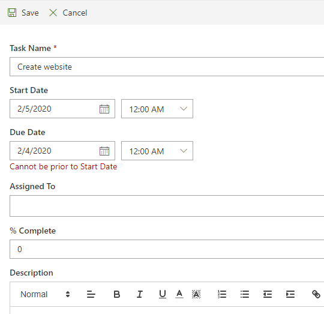The image size is (324, 314).
Task: Insert a bulleted list
Action: pyautogui.click(x=245, y=294)
